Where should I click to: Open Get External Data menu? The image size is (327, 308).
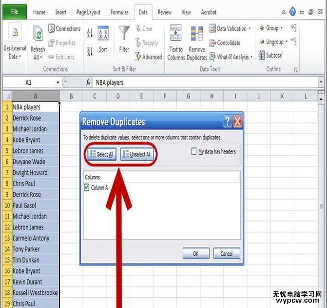(15, 42)
